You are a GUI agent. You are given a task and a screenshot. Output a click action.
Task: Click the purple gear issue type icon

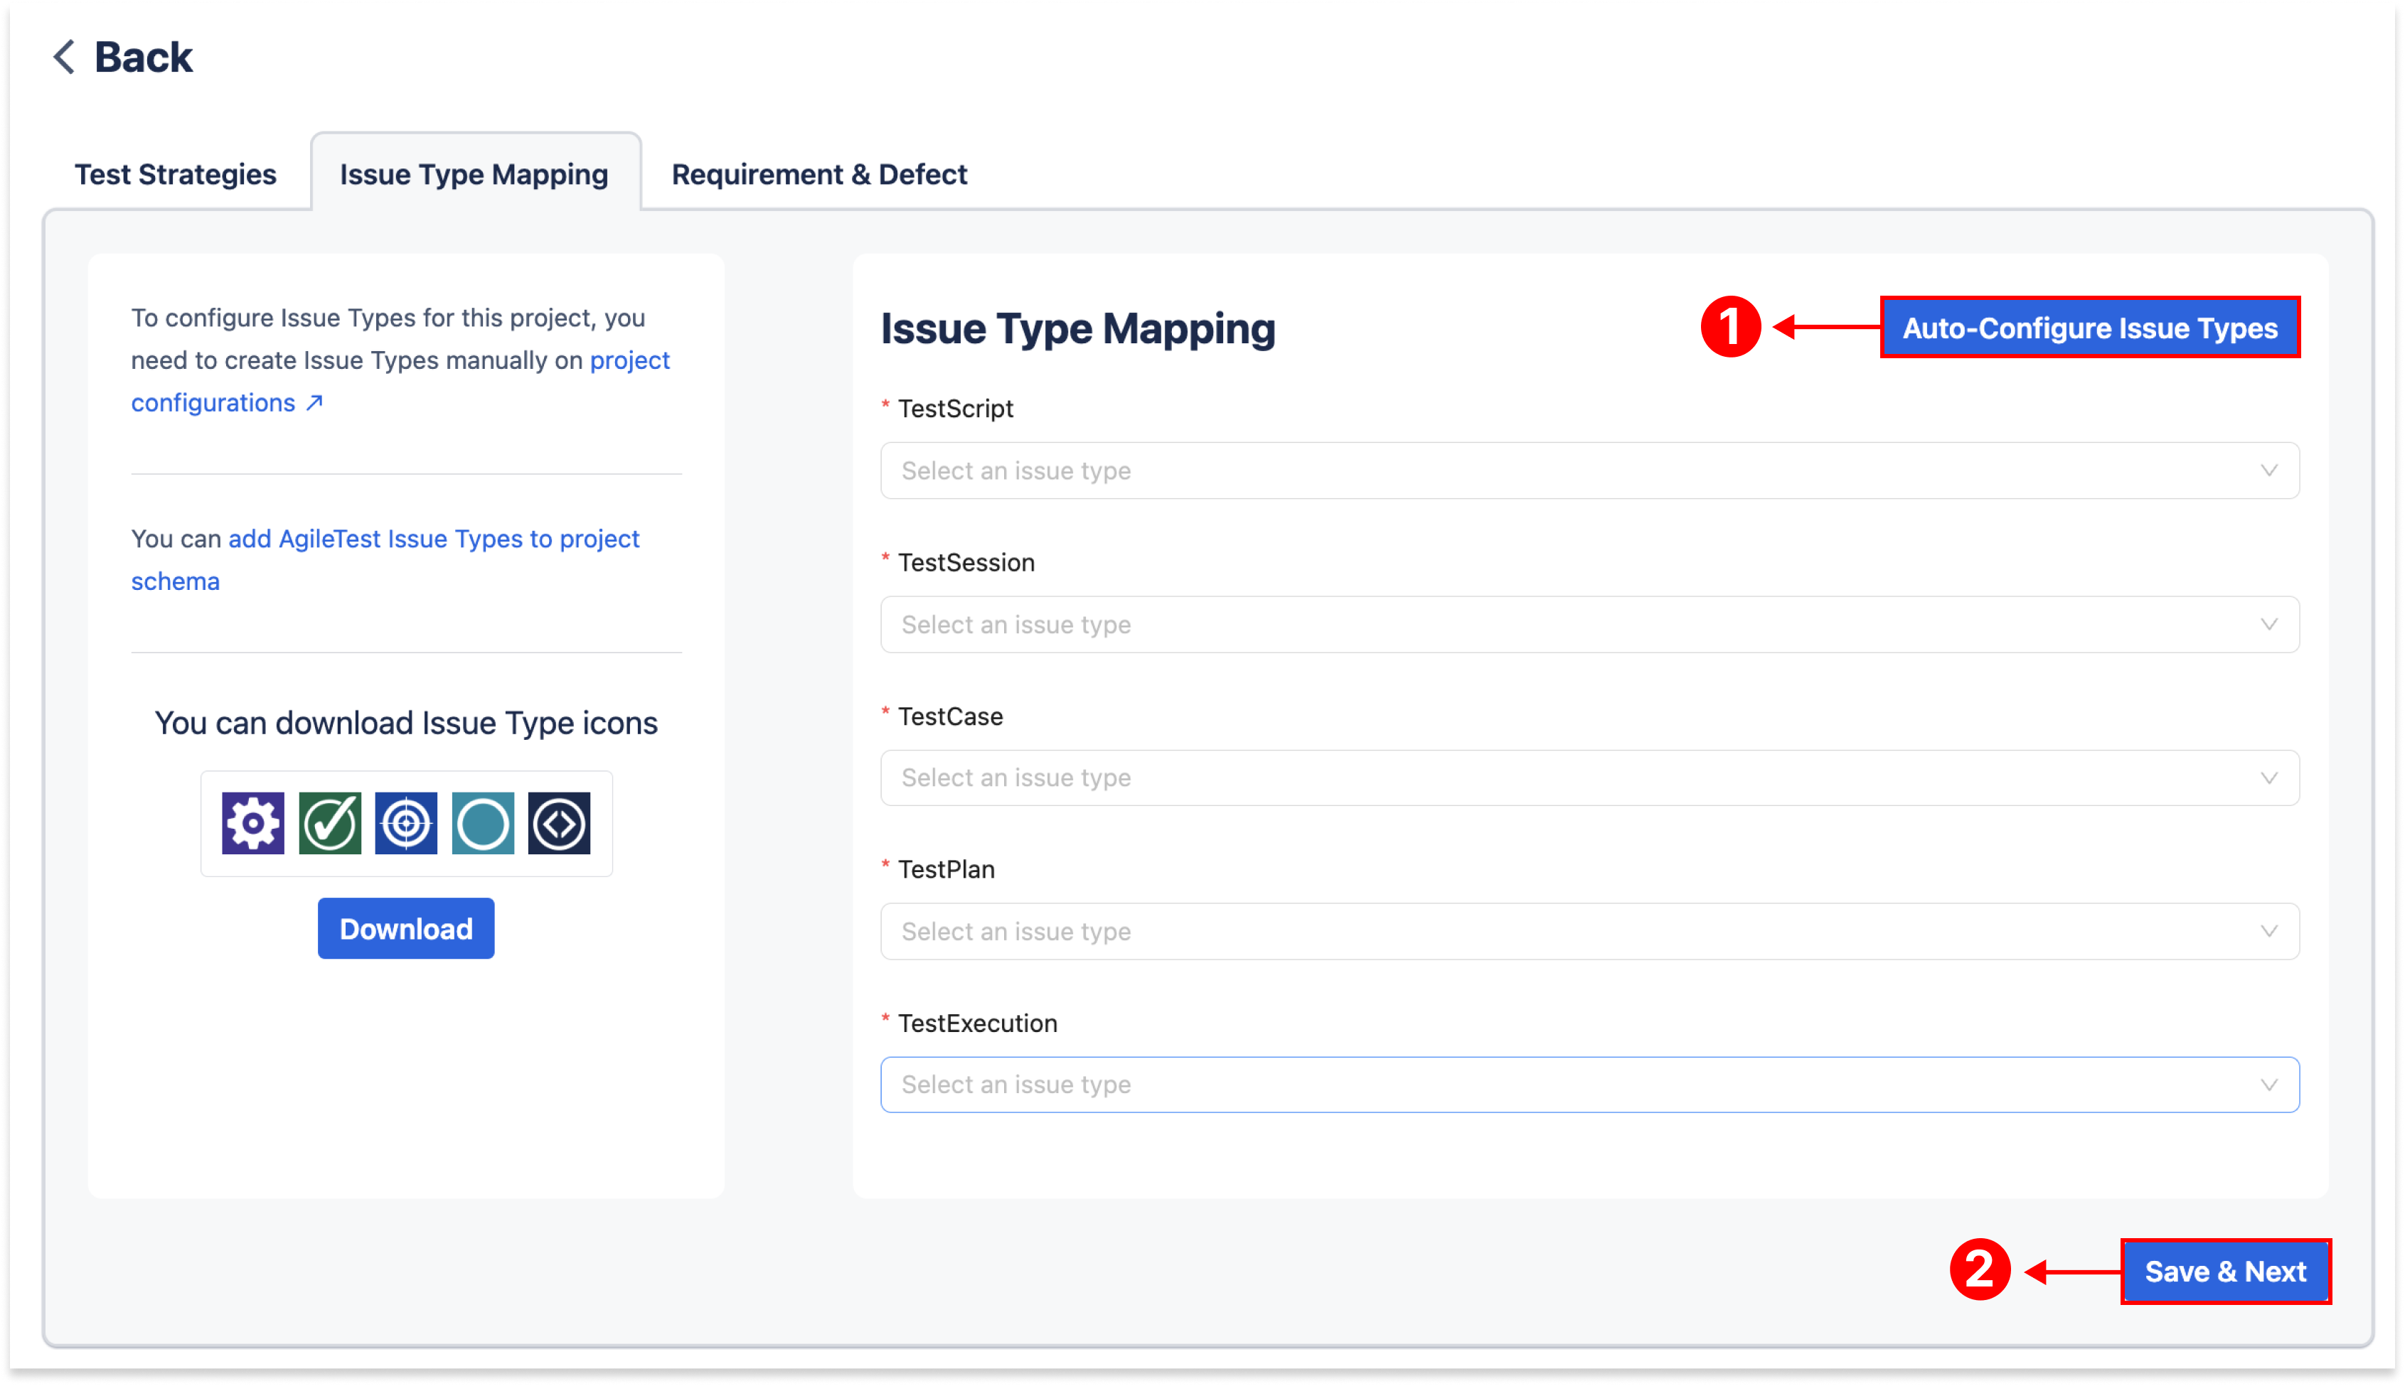(x=252, y=823)
